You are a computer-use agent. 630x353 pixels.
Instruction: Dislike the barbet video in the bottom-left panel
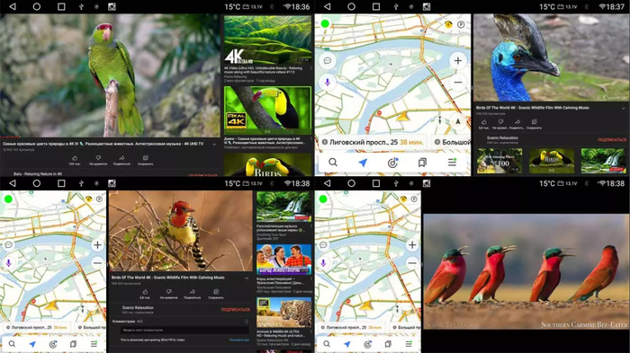click(x=169, y=294)
